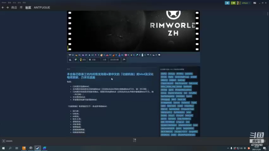Screen dimensions: 269x151
Task: Favorite this collection with the star
Action: (94, 60)
